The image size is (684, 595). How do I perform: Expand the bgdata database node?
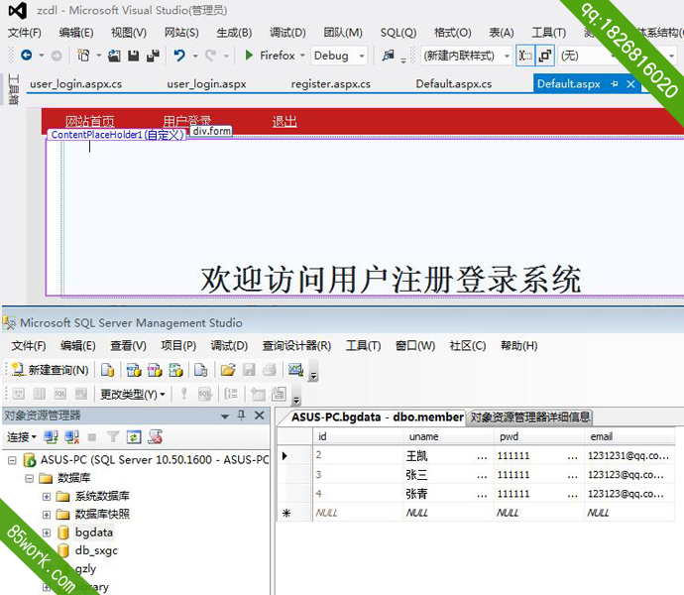click(47, 533)
